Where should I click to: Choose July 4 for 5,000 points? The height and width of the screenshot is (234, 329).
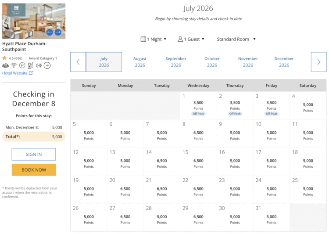308,106
